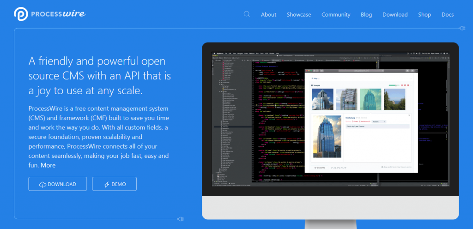This screenshot has width=473, height=229.
Task: Visit the Blog section
Action: (x=366, y=14)
